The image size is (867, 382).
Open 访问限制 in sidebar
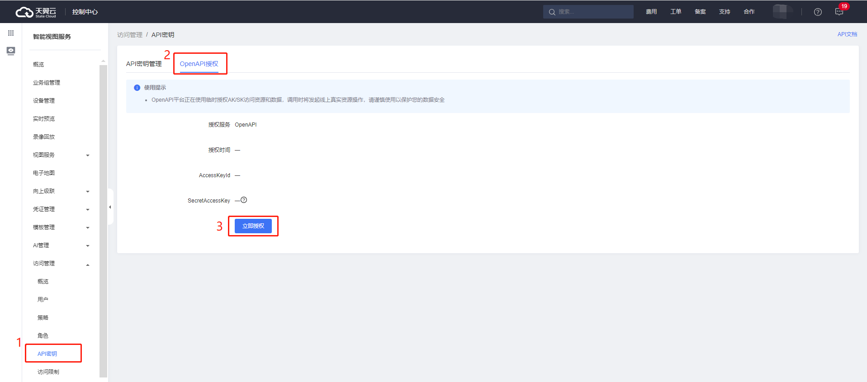(48, 372)
